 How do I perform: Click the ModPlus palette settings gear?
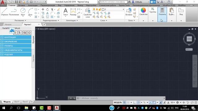coord(29,33)
